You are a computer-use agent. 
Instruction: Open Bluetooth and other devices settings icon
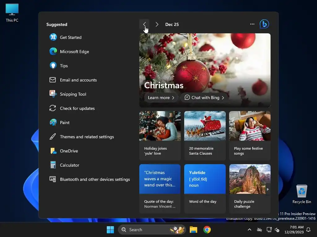click(53, 179)
